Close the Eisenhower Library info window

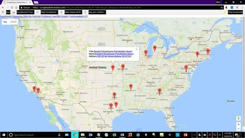(x=136, y=49)
